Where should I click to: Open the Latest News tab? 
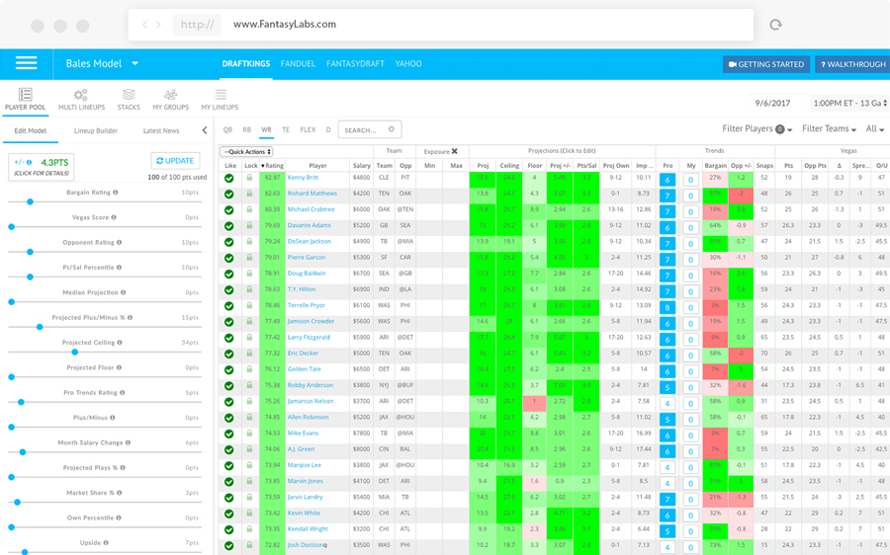[161, 130]
